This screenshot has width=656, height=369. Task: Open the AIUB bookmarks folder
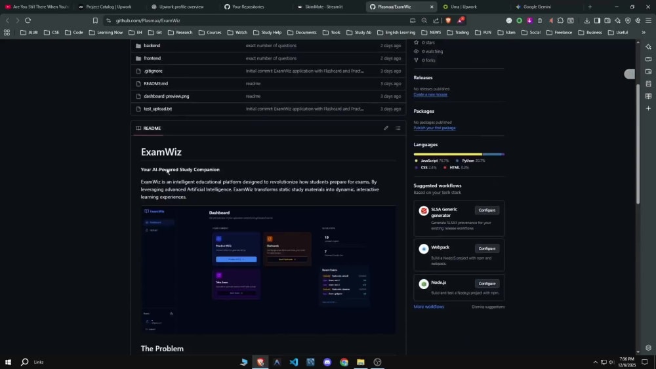[x=29, y=33]
